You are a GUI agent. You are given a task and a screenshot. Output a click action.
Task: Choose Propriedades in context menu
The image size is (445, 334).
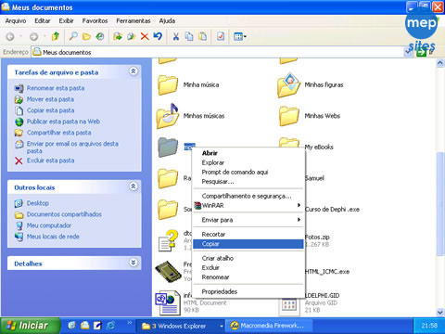[x=248, y=291]
